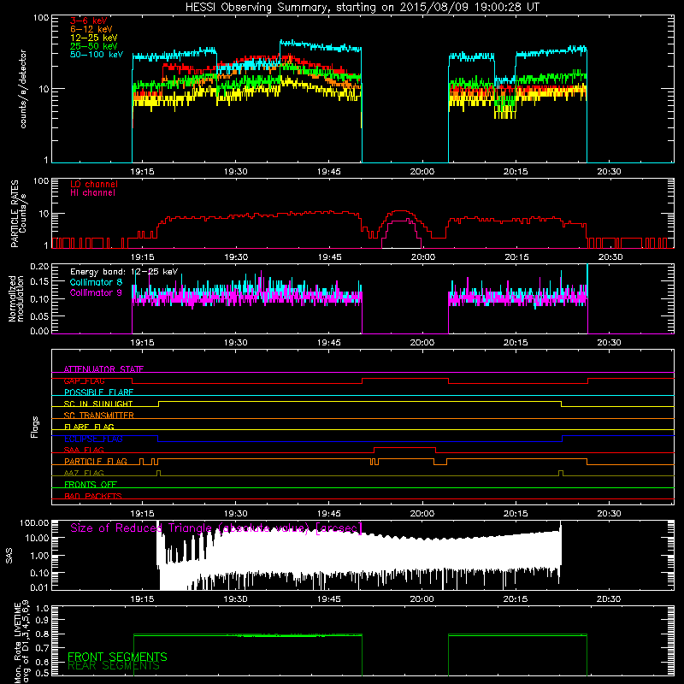
Task: Click the GAP_FLAG label
Action: [84, 380]
